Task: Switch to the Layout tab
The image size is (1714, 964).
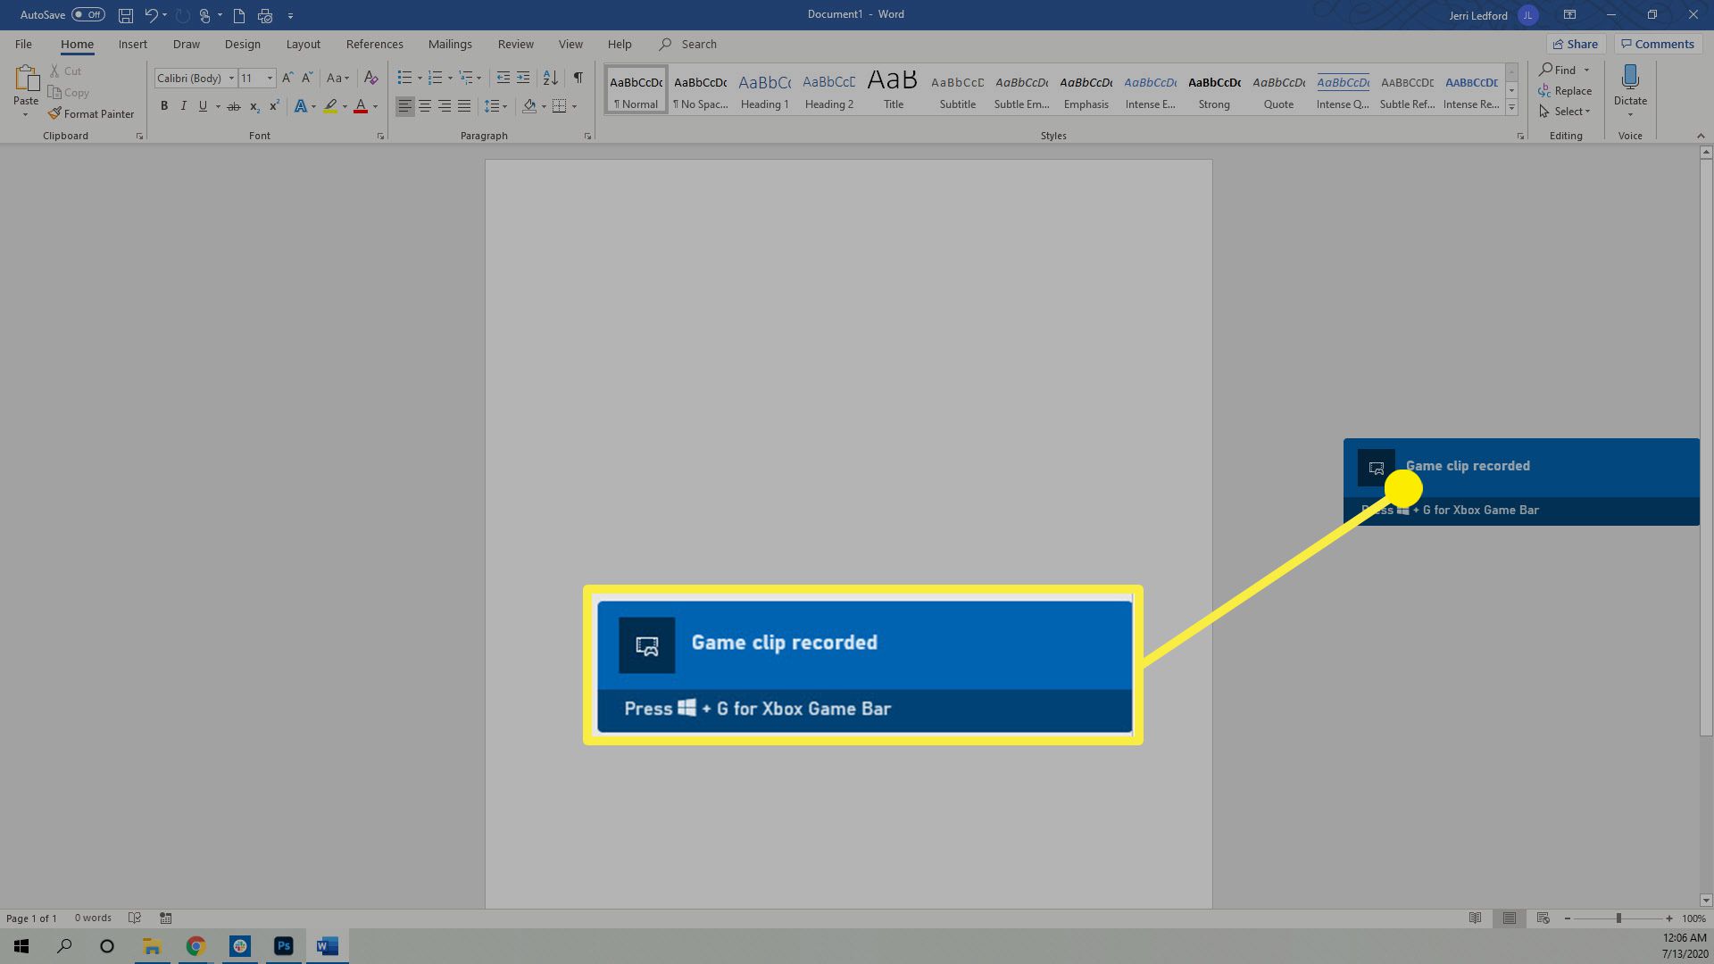Action: pos(303,44)
